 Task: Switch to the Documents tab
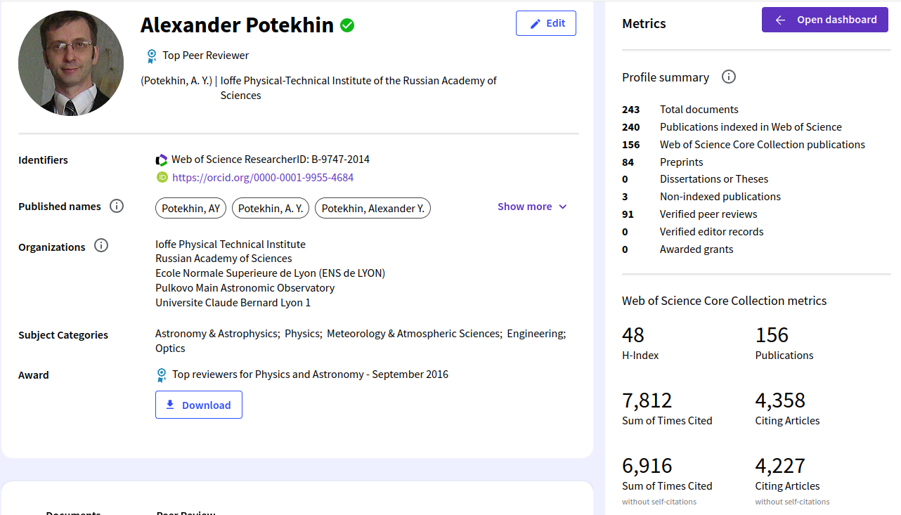click(73, 511)
